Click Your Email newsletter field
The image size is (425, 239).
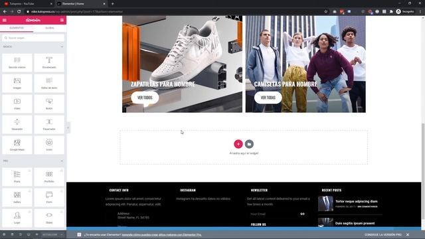[x=272, y=214]
